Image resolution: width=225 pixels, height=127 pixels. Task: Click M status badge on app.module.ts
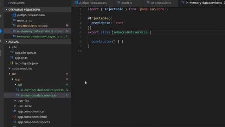[x=67, y=26]
